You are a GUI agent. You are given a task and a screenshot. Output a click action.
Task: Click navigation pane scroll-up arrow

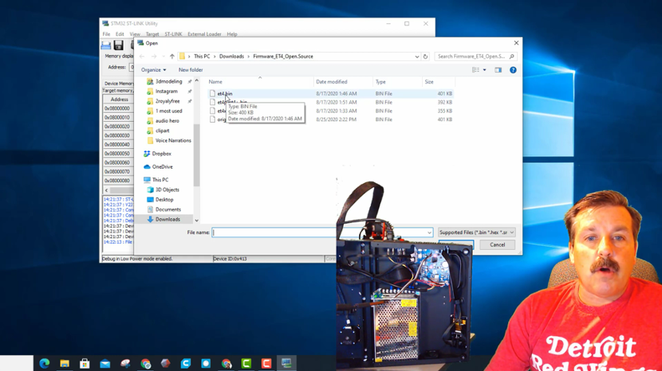(x=196, y=80)
